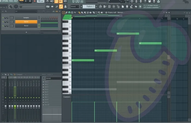This screenshot has width=191, height=123.
Task: Select the piano roll draw pencil tool
Action: point(79,13)
